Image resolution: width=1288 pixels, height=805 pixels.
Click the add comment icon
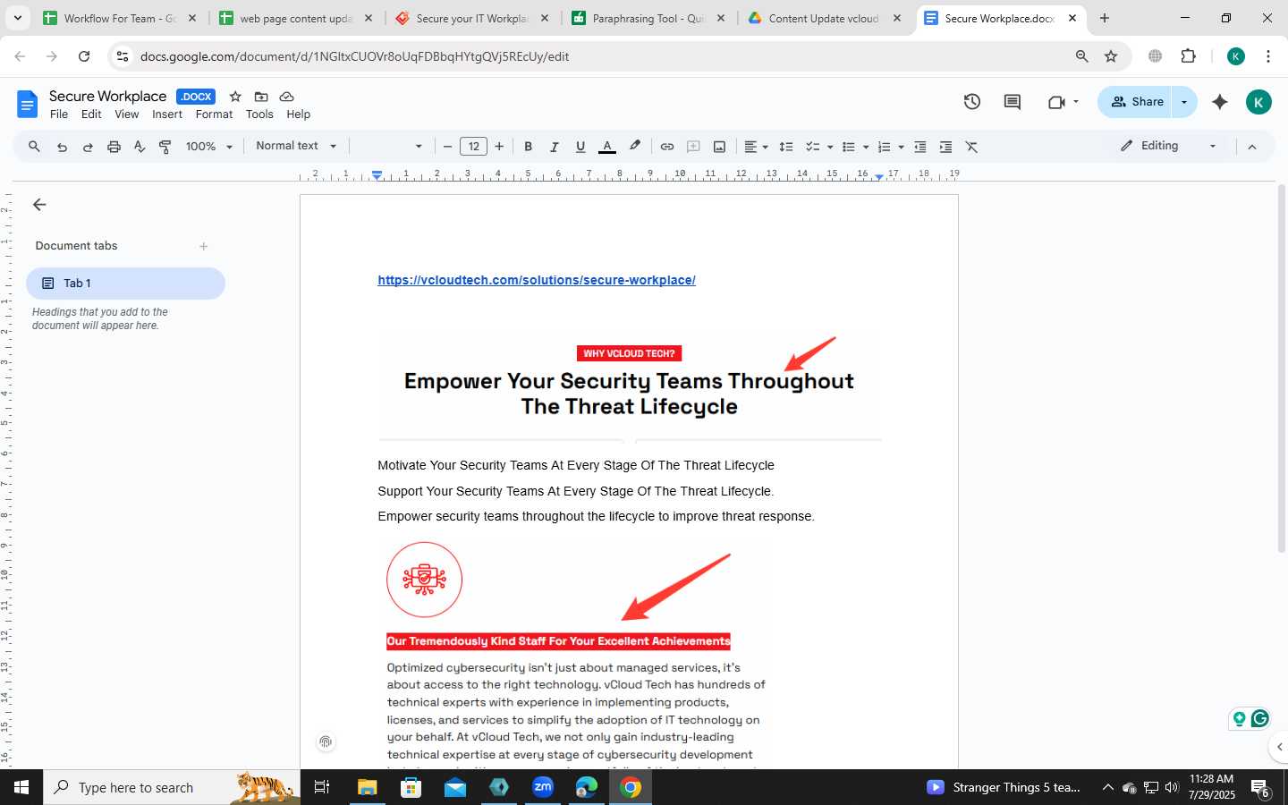693,147
